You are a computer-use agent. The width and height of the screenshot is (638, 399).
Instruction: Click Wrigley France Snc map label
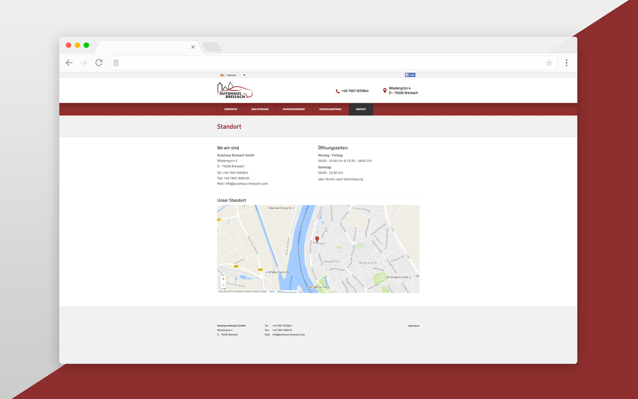[279, 272]
